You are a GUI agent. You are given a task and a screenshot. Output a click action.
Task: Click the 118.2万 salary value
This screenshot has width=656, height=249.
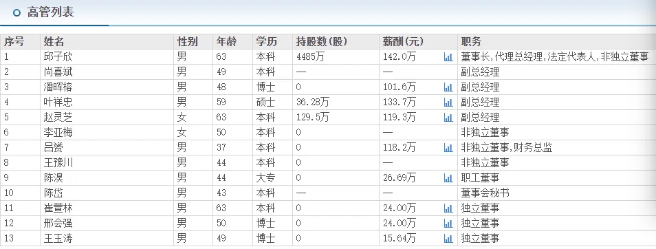[x=400, y=148]
